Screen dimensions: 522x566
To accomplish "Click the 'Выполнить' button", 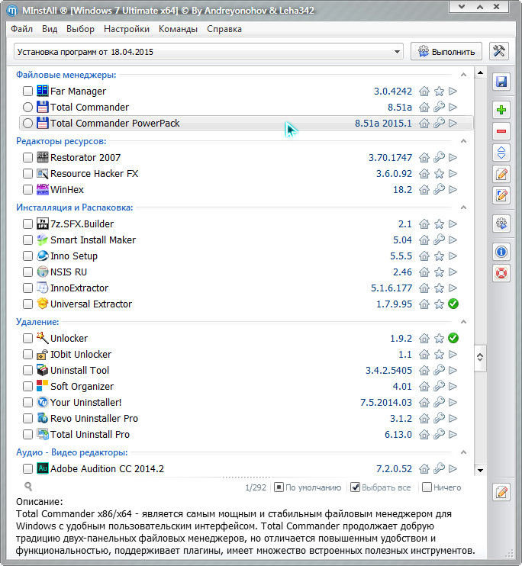I will pyautogui.click(x=446, y=52).
